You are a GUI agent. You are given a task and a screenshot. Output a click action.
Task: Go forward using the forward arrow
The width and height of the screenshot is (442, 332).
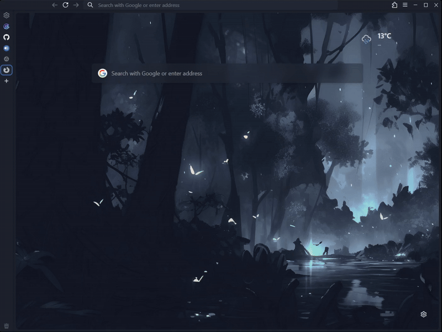click(x=77, y=5)
